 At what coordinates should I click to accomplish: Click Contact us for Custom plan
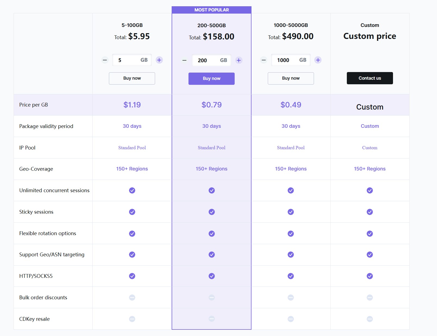[370, 78]
